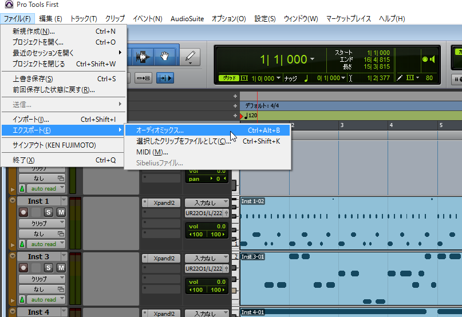Open 最近のセッションを開く submenu
Screen dimensions: 462x317
(62, 53)
